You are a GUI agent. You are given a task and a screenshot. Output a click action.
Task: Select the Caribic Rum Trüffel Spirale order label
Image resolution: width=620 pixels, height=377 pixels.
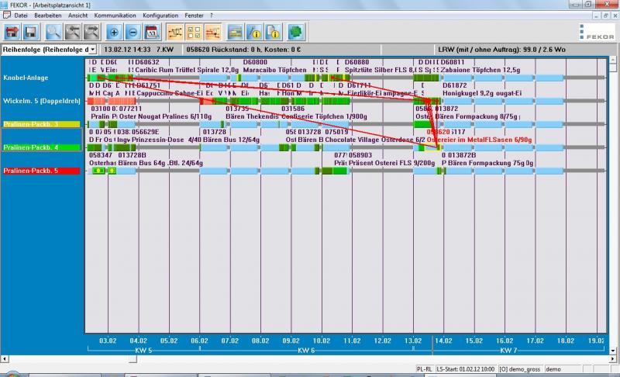(x=187, y=70)
